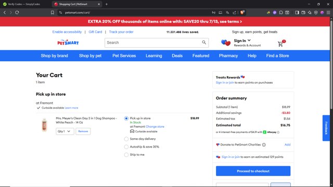Screen dimensions: 333x187
Task: Click the translate icon in the address bar
Action: tap(227, 12)
